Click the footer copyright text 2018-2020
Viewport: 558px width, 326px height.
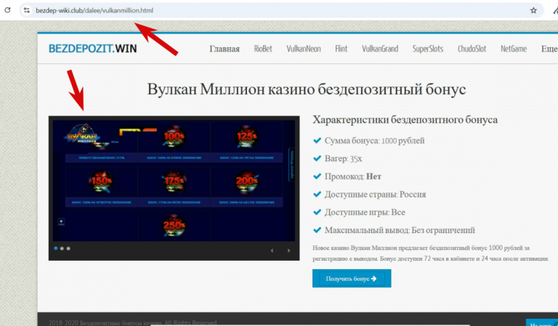133,322
